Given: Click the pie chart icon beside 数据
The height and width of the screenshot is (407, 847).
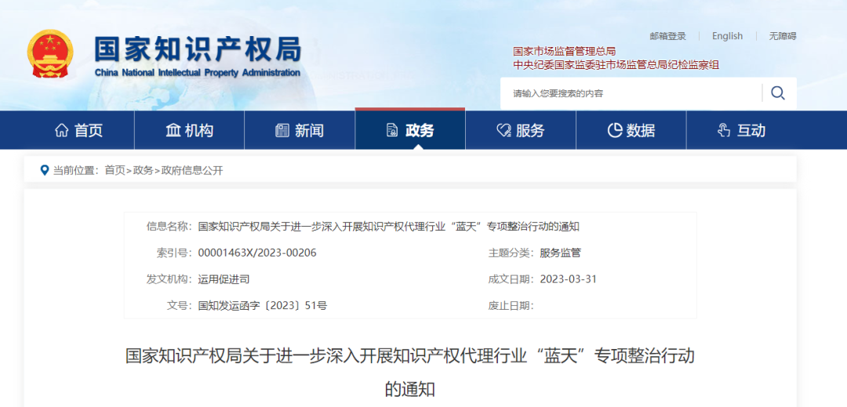Looking at the screenshot, I should click(615, 130).
